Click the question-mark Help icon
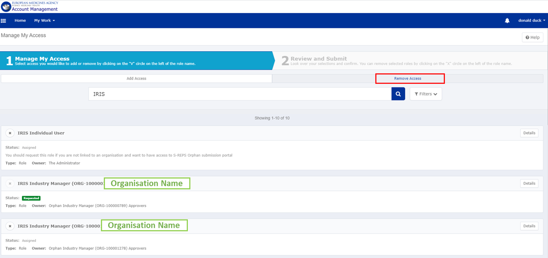Viewport: 548px width, 258px height. 528,37
